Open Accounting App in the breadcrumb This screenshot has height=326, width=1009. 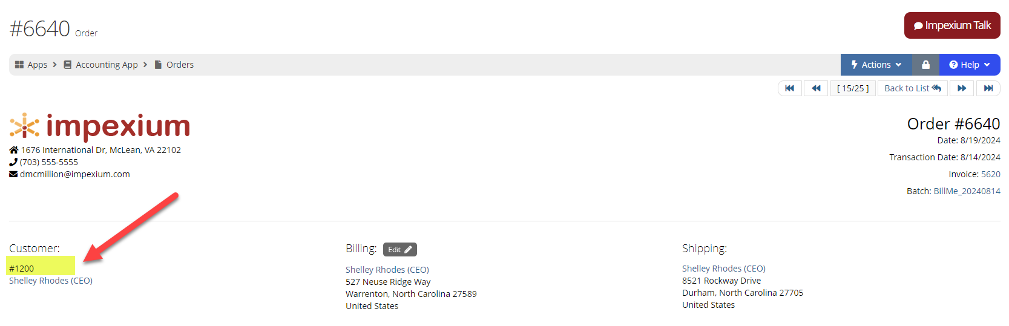[x=107, y=65]
